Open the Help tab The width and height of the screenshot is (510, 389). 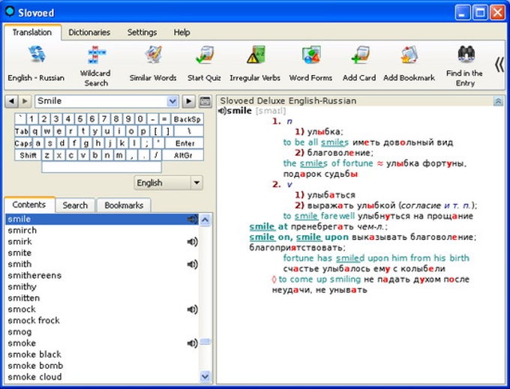pos(181,32)
